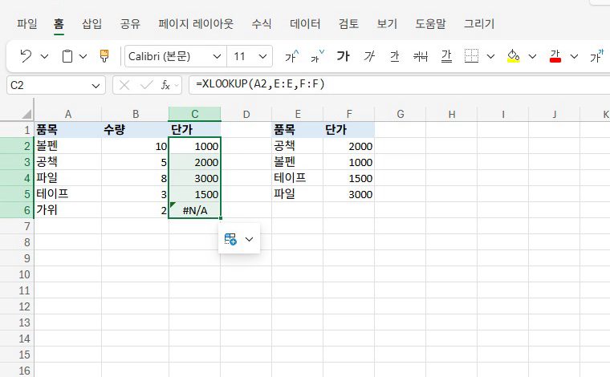Switch to the 홈 tab
Viewport: 610px width, 377px height.
(59, 24)
